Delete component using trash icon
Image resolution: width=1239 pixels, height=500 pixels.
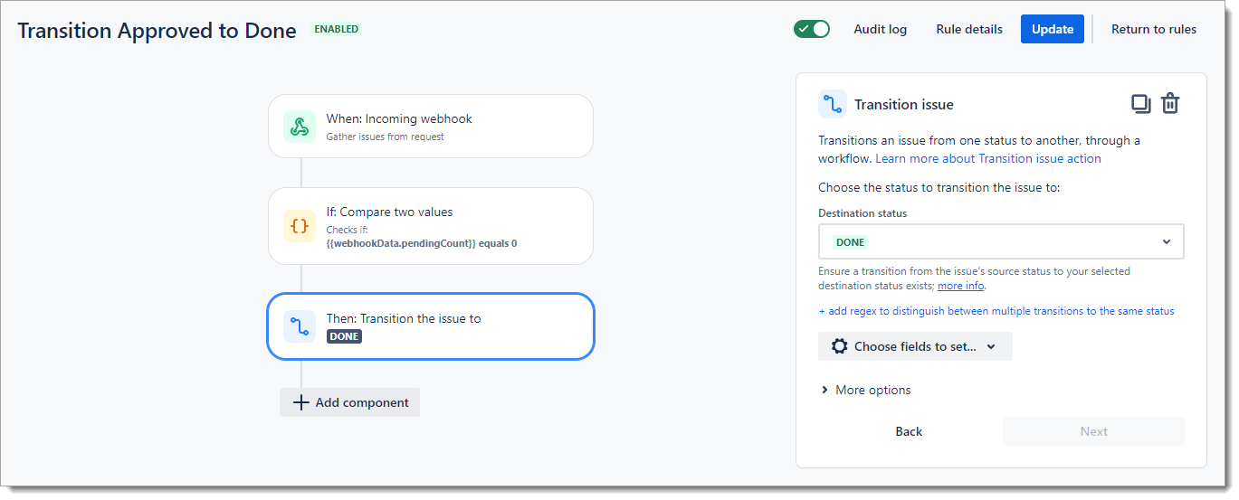click(x=1170, y=104)
